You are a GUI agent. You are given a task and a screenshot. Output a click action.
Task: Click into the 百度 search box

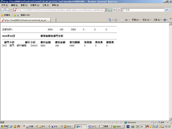click(x=144, y=10)
